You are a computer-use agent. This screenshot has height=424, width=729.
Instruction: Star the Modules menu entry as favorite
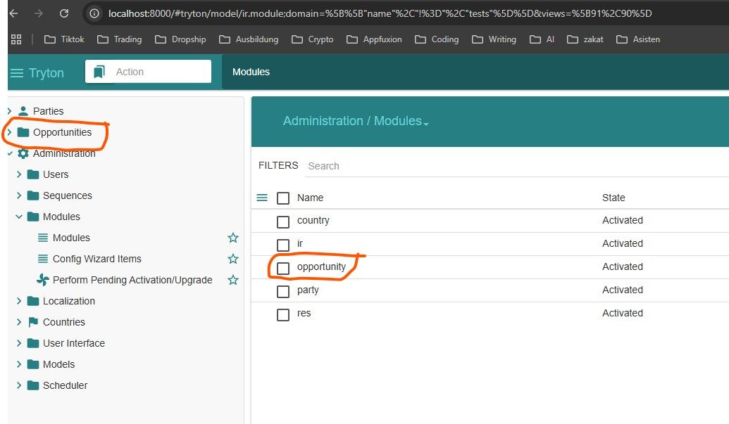(233, 238)
